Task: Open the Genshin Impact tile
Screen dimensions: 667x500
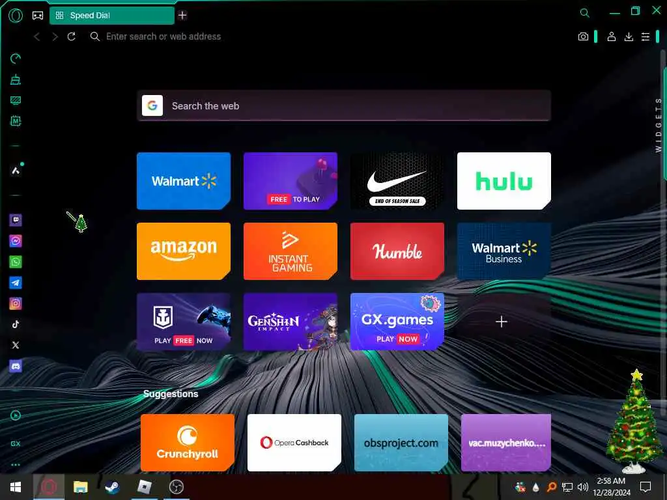Action: click(x=291, y=322)
